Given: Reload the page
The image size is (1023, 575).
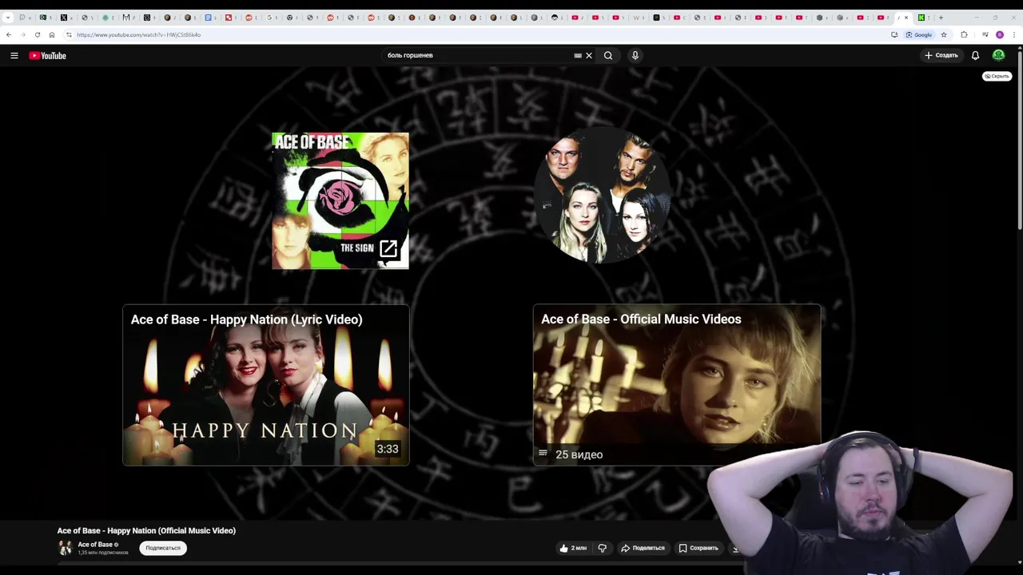Looking at the screenshot, I should pos(38,34).
